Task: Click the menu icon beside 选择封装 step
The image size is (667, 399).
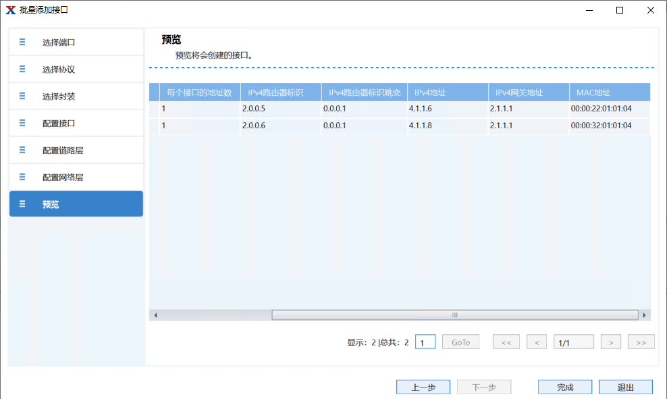Action: point(22,96)
